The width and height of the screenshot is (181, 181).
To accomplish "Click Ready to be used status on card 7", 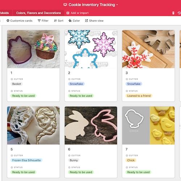I will point(138,172).
